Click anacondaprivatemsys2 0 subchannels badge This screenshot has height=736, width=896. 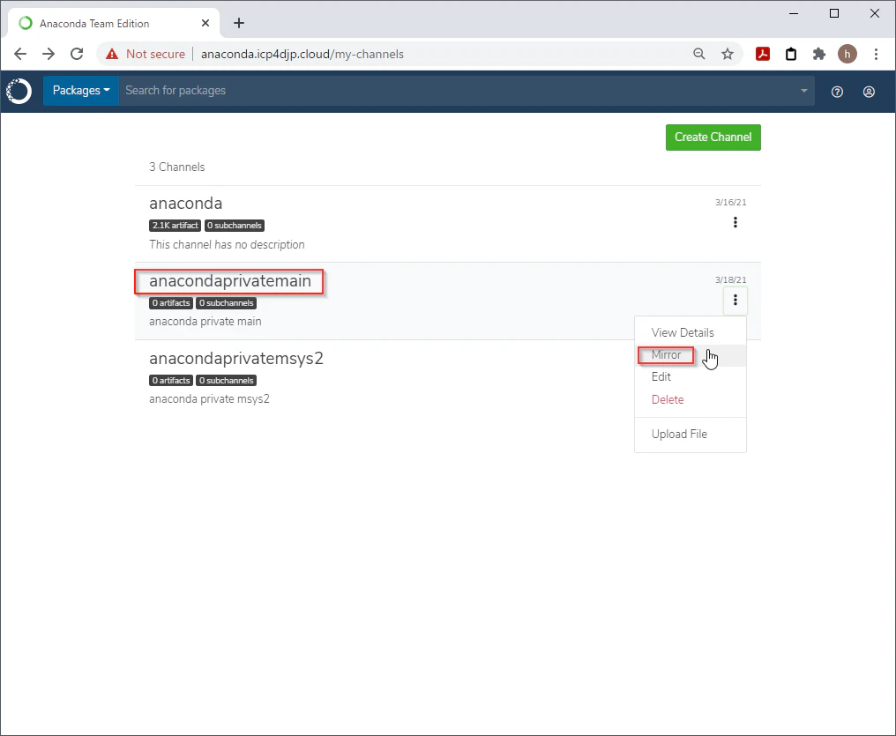[x=227, y=380]
